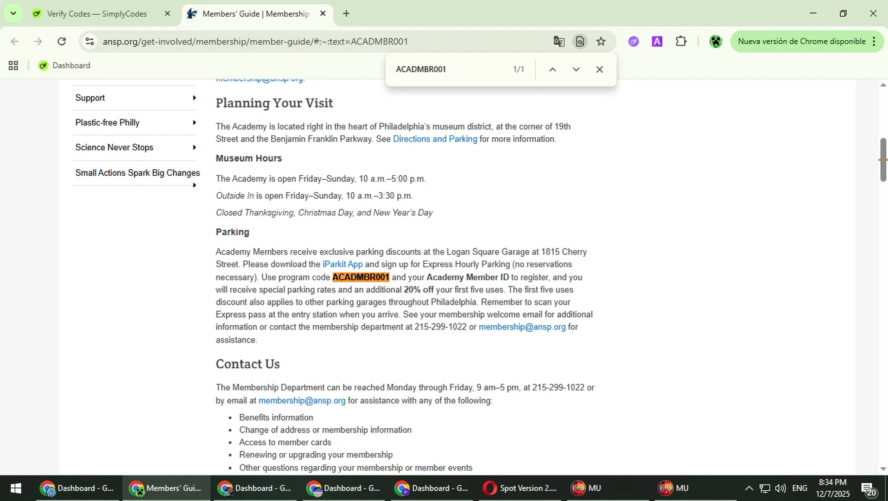Open the Dashboard bookmark
888x501 pixels.
tap(65, 66)
